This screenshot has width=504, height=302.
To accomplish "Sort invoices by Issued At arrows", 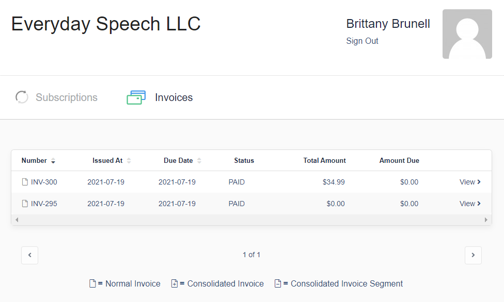I will (129, 160).
